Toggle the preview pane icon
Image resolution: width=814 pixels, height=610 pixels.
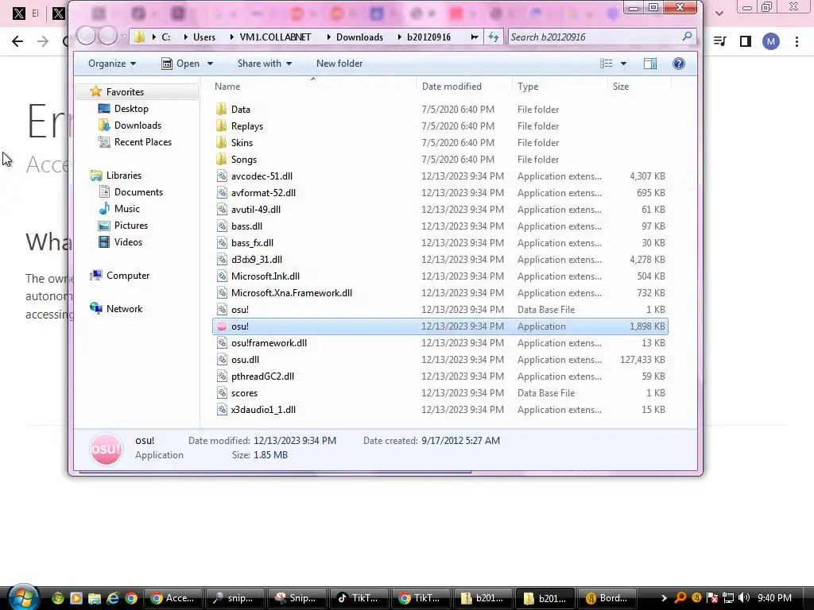[x=650, y=64]
